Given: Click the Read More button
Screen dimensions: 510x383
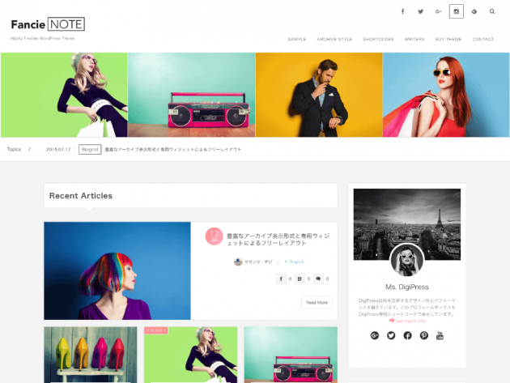Looking at the screenshot, I should [317, 302].
